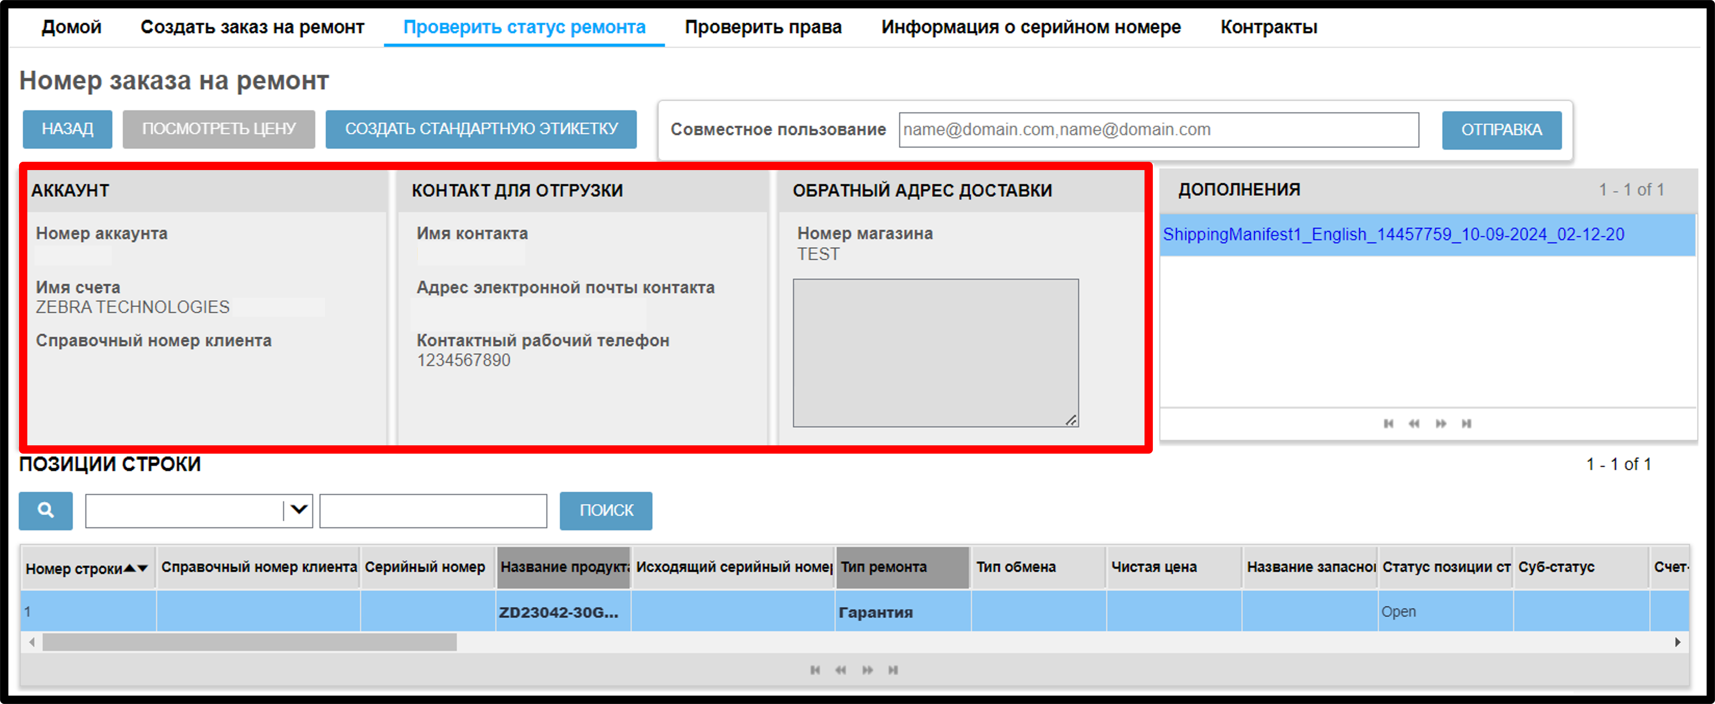Click the horizontal scrollbar left arrow
1715x704 pixels.
[x=31, y=642]
